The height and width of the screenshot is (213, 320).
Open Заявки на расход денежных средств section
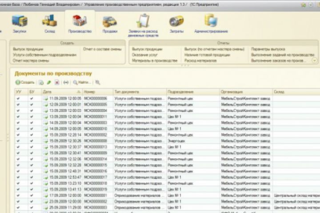pos(143,25)
